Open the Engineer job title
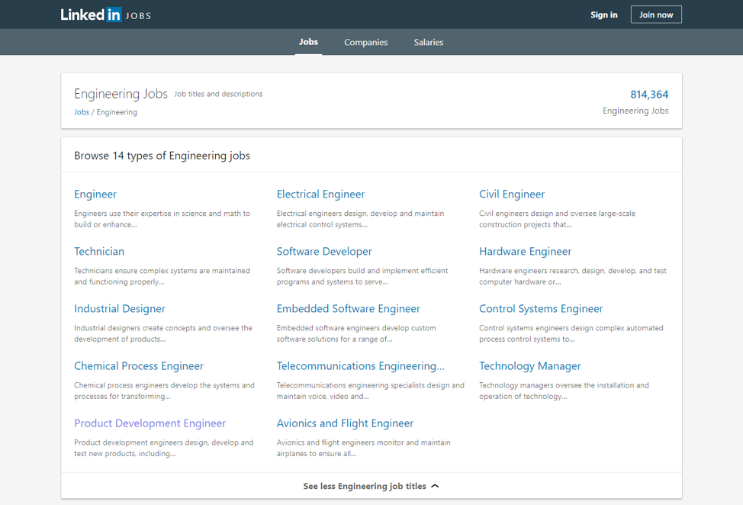Viewport: 743px width, 505px height. click(x=95, y=195)
